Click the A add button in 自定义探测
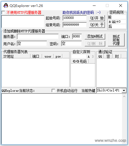The image size is (129, 146). (x=89, y=57)
